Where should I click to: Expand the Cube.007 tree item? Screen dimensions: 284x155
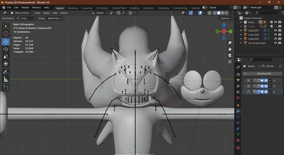coord(241,30)
